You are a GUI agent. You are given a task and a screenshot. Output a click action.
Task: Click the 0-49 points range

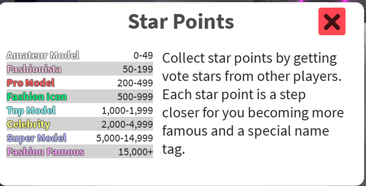tap(143, 55)
